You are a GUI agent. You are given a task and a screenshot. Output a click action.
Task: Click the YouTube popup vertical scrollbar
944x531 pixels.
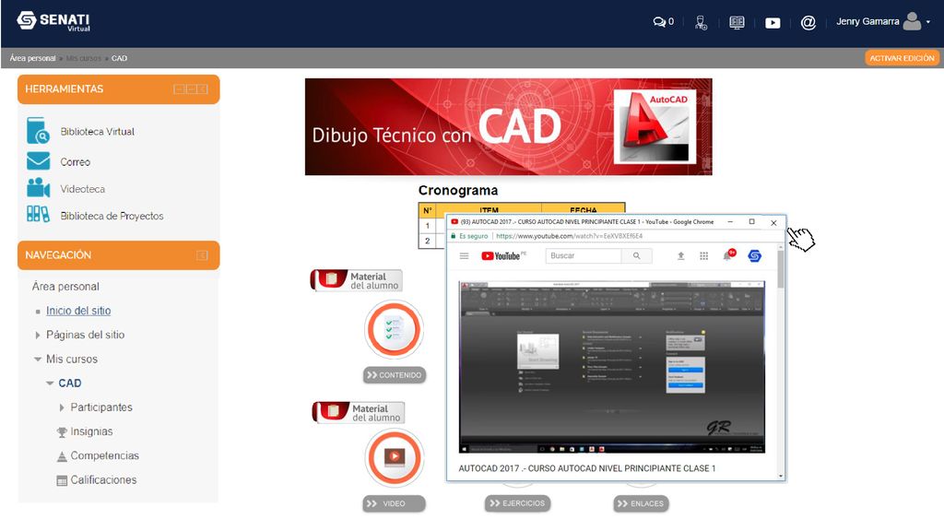pos(781,270)
